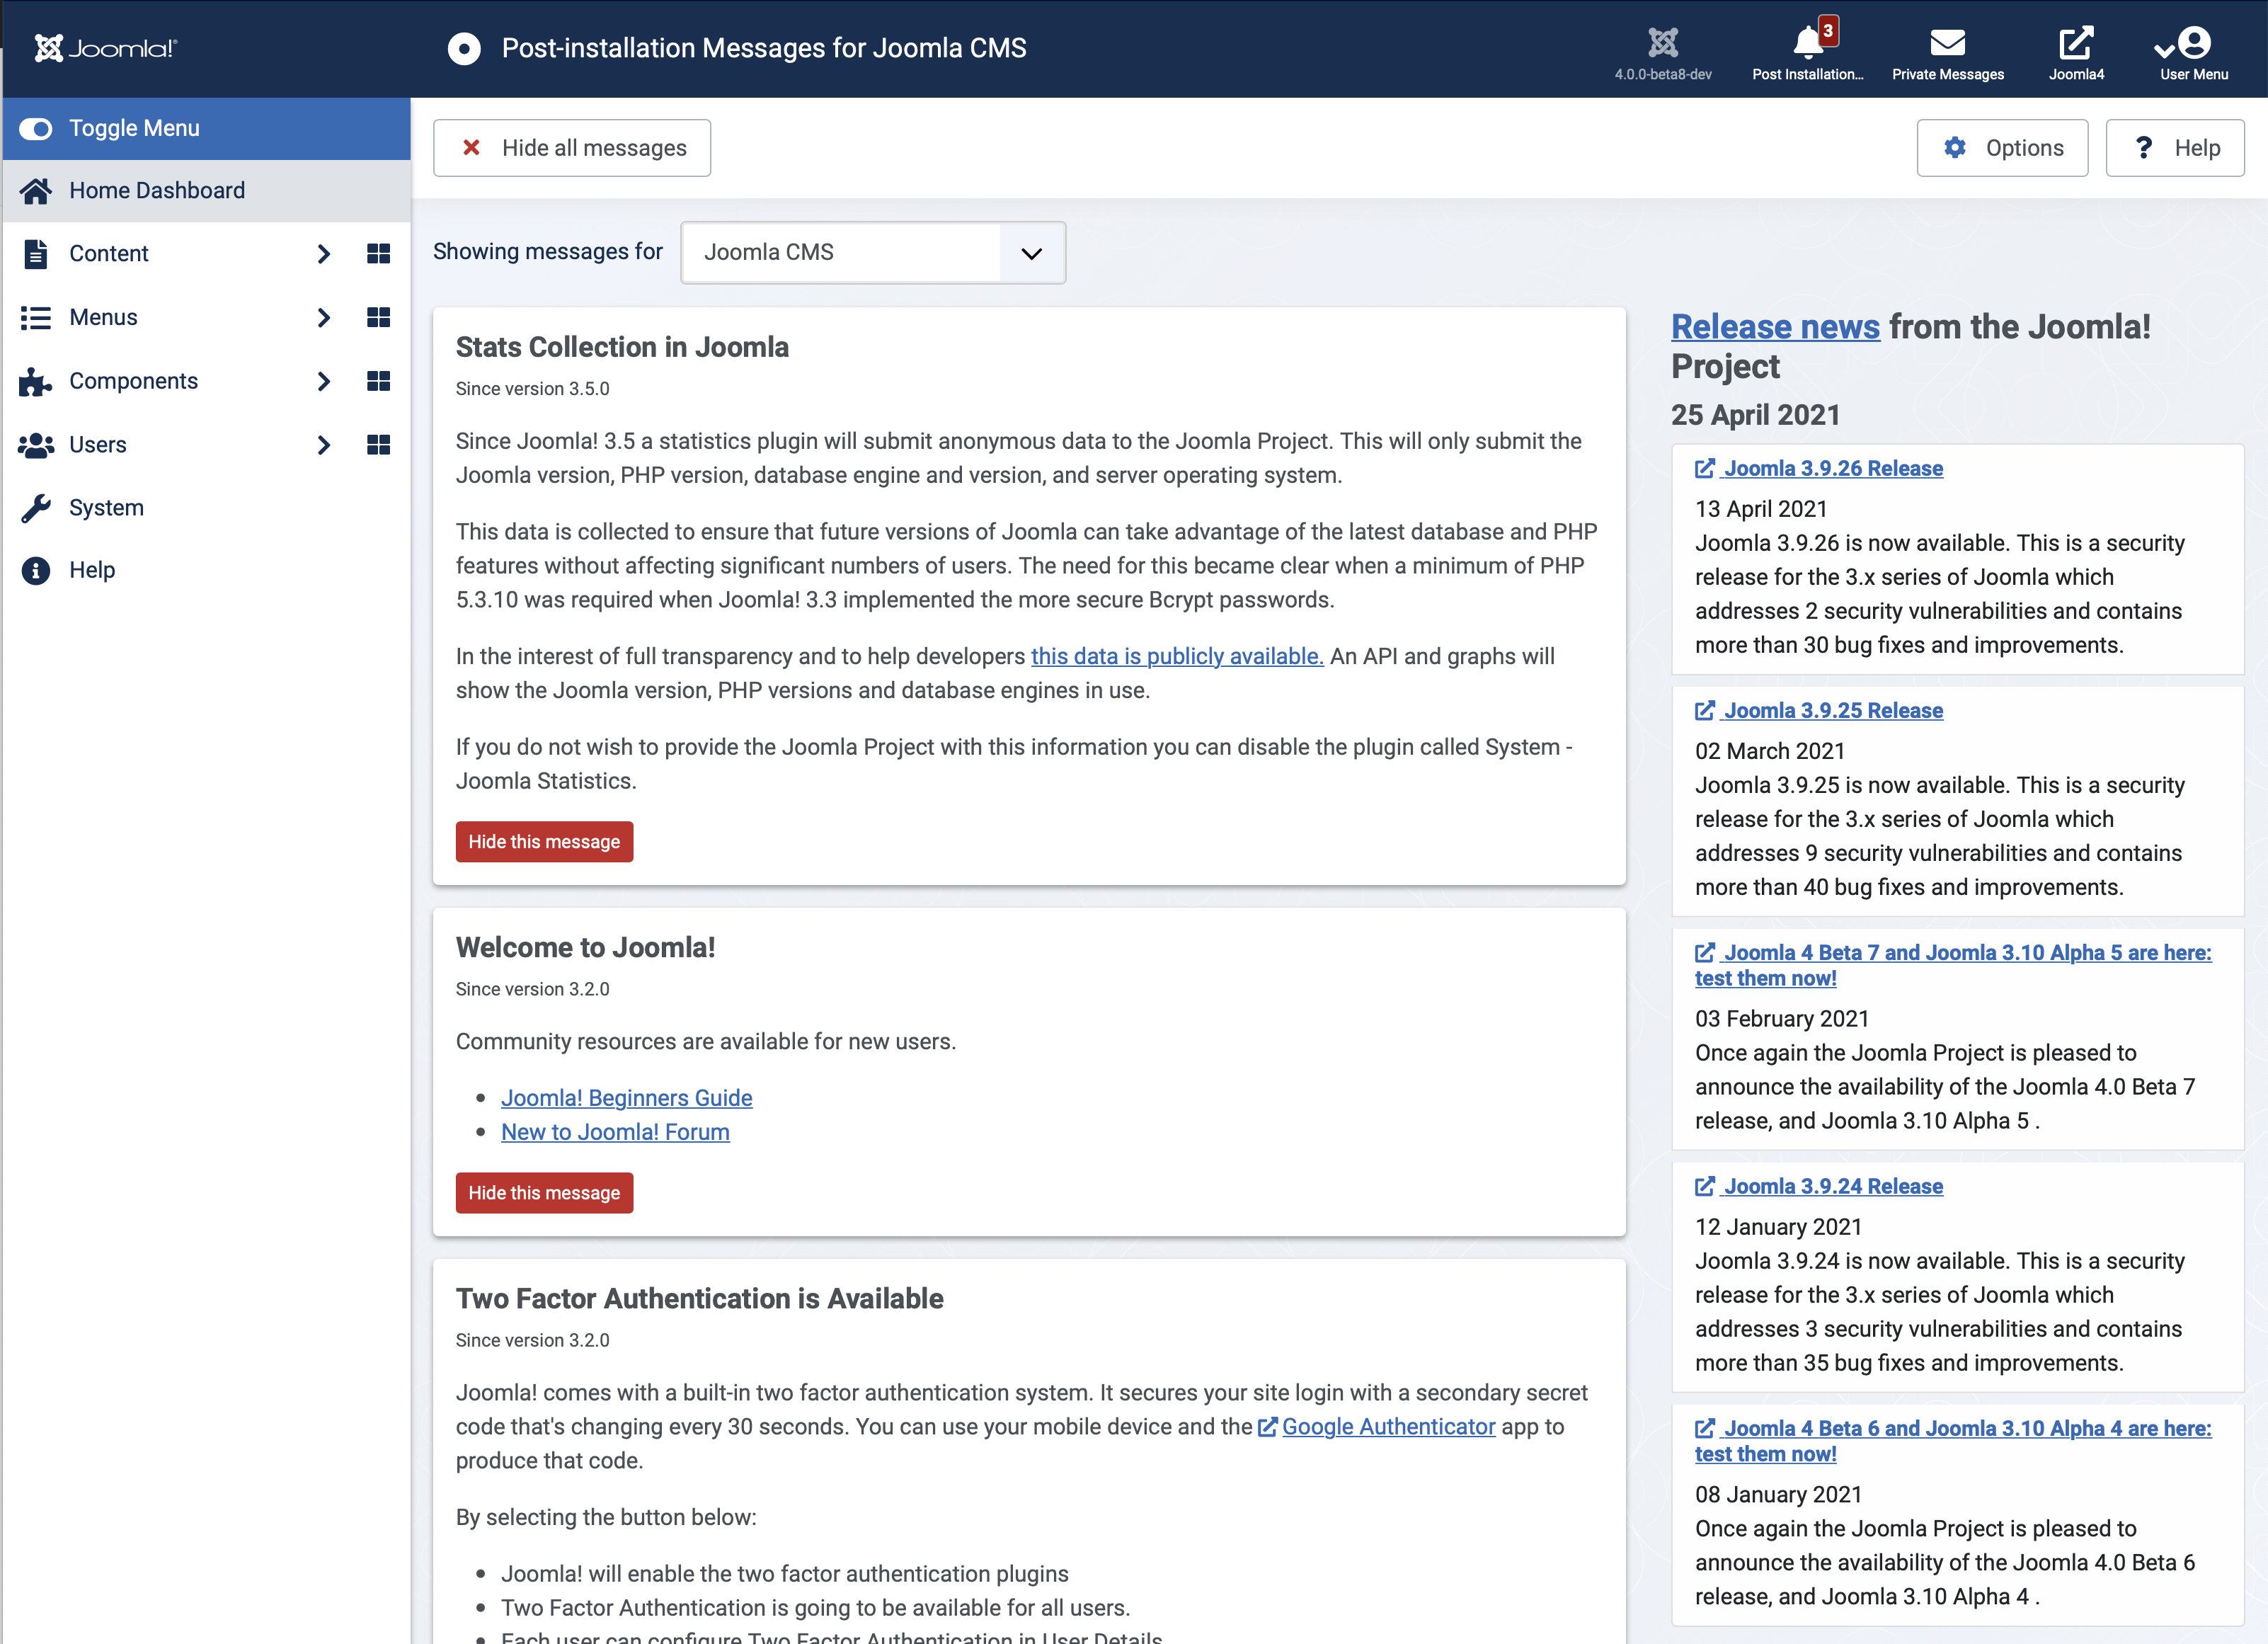The image size is (2268, 1644).
Task: Open the Release news heading link
Action: pos(1775,327)
